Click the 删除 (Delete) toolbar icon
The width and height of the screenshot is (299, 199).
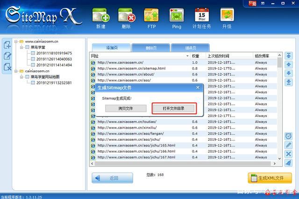(x=127, y=18)
